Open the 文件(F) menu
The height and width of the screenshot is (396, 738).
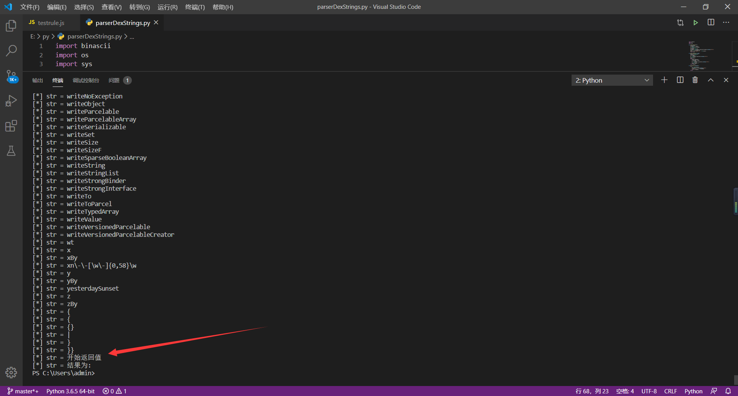coord(30,7)
